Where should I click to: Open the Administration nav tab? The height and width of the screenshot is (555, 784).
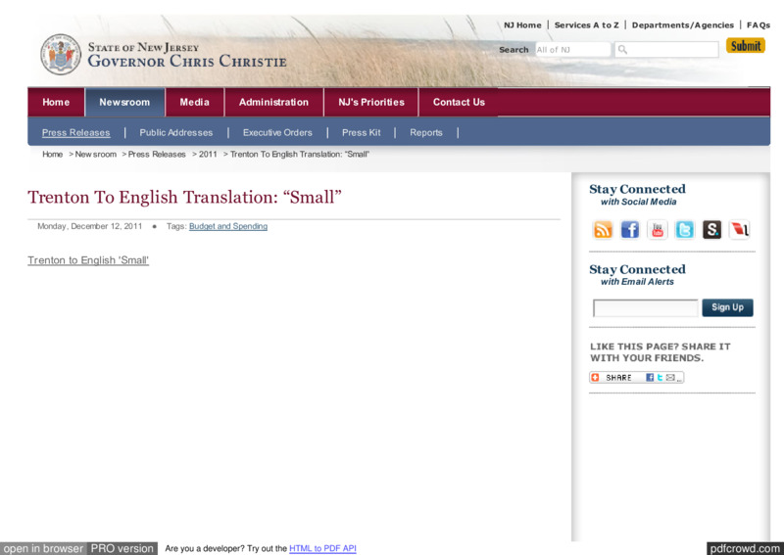tap(273, 102)
